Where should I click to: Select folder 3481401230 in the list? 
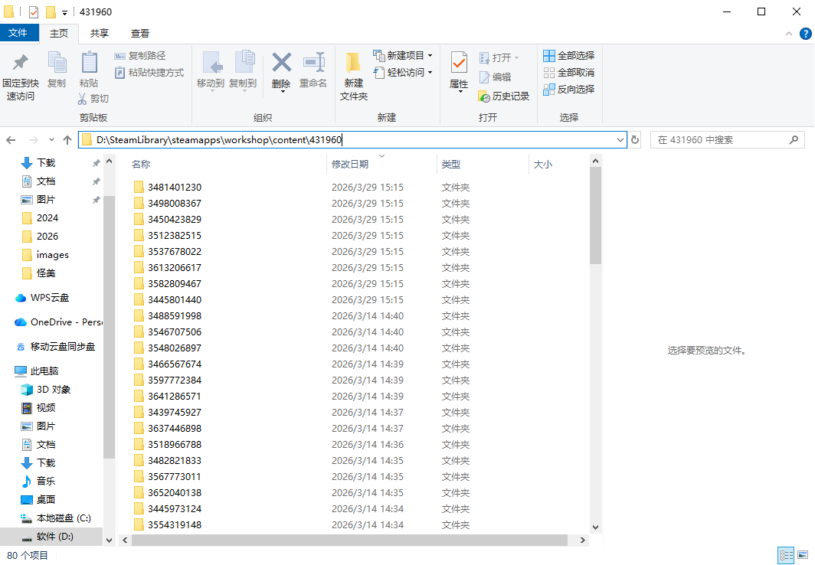(x=174, y=188)
